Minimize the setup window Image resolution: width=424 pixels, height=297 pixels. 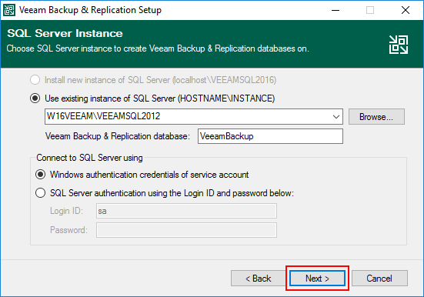pos(336,10)
